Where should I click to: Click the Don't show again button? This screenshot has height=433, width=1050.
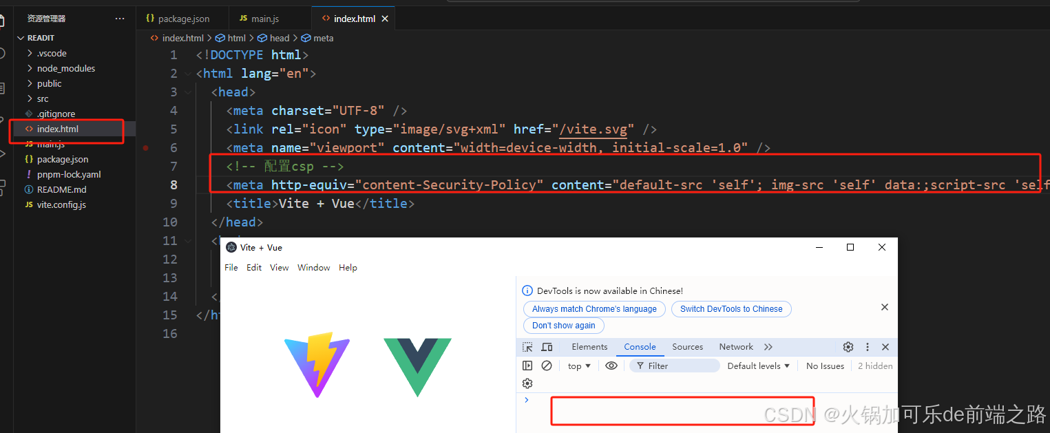[x=563, y=325]
